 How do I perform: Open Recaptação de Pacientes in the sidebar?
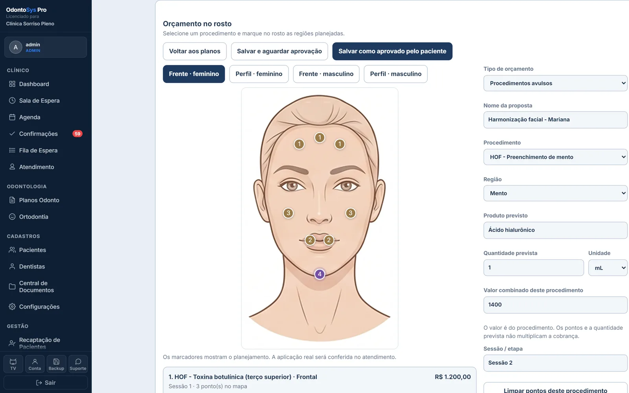[x=46, y=343]
